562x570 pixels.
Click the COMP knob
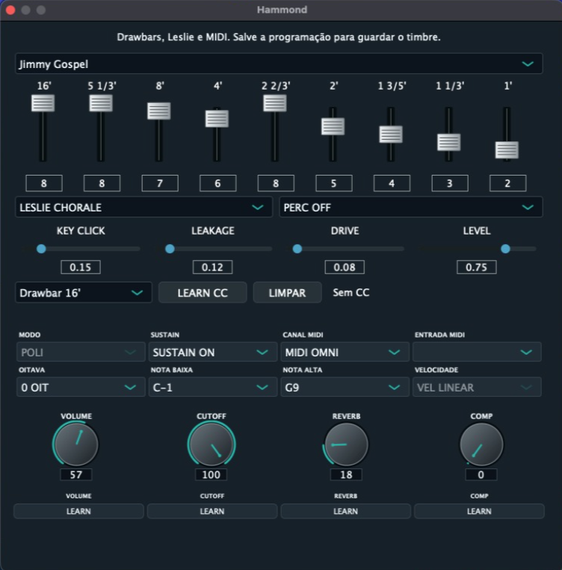[x=481, y=444]
